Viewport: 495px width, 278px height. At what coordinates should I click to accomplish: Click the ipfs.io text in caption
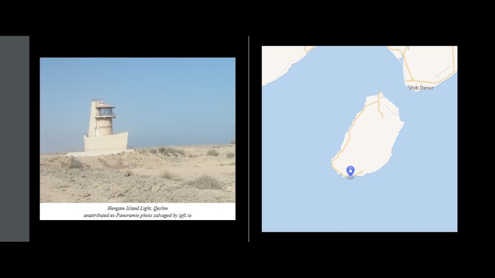[185, 216]
